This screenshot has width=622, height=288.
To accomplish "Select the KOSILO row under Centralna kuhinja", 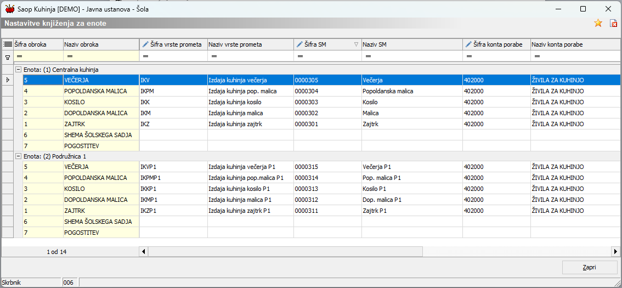I will pyautogui.click(x=74, y=102).
